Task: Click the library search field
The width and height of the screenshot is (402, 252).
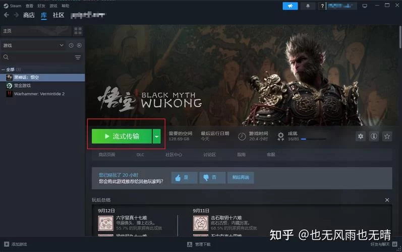Action: pyautogui.click(x=38, y=57)
